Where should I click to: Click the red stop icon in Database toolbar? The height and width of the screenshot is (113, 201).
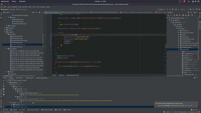tap(180, 15)
